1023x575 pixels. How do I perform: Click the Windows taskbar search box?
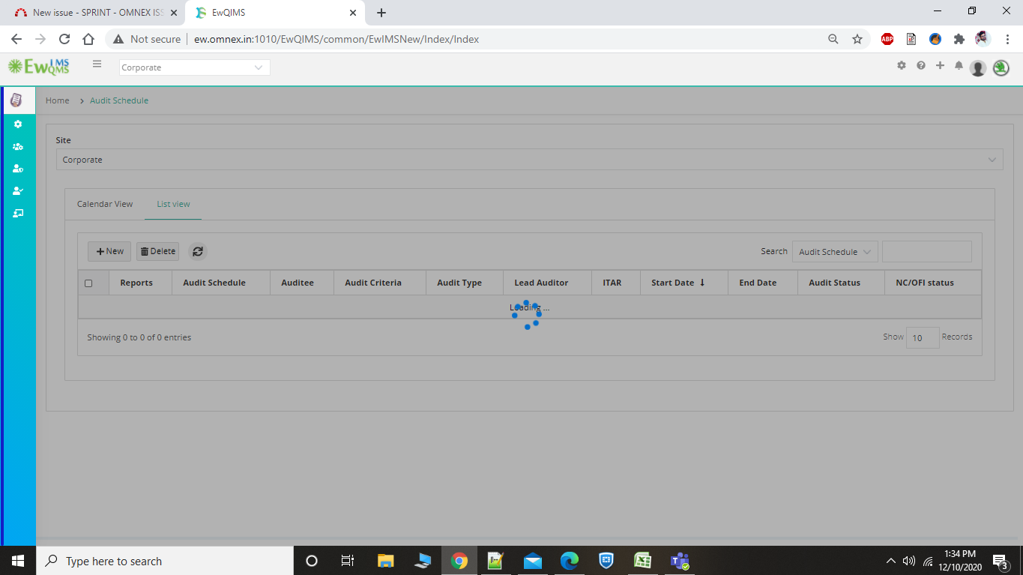click(165, 561)
